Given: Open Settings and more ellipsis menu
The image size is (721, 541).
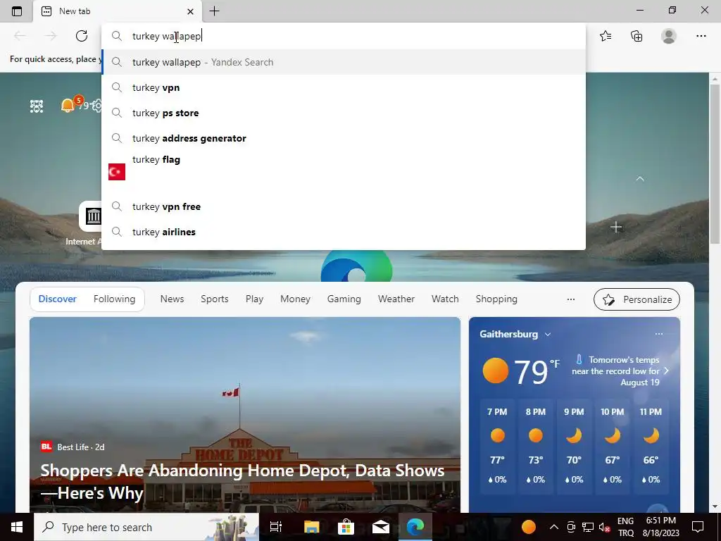Looking at the screenshot, I should 701,36.
